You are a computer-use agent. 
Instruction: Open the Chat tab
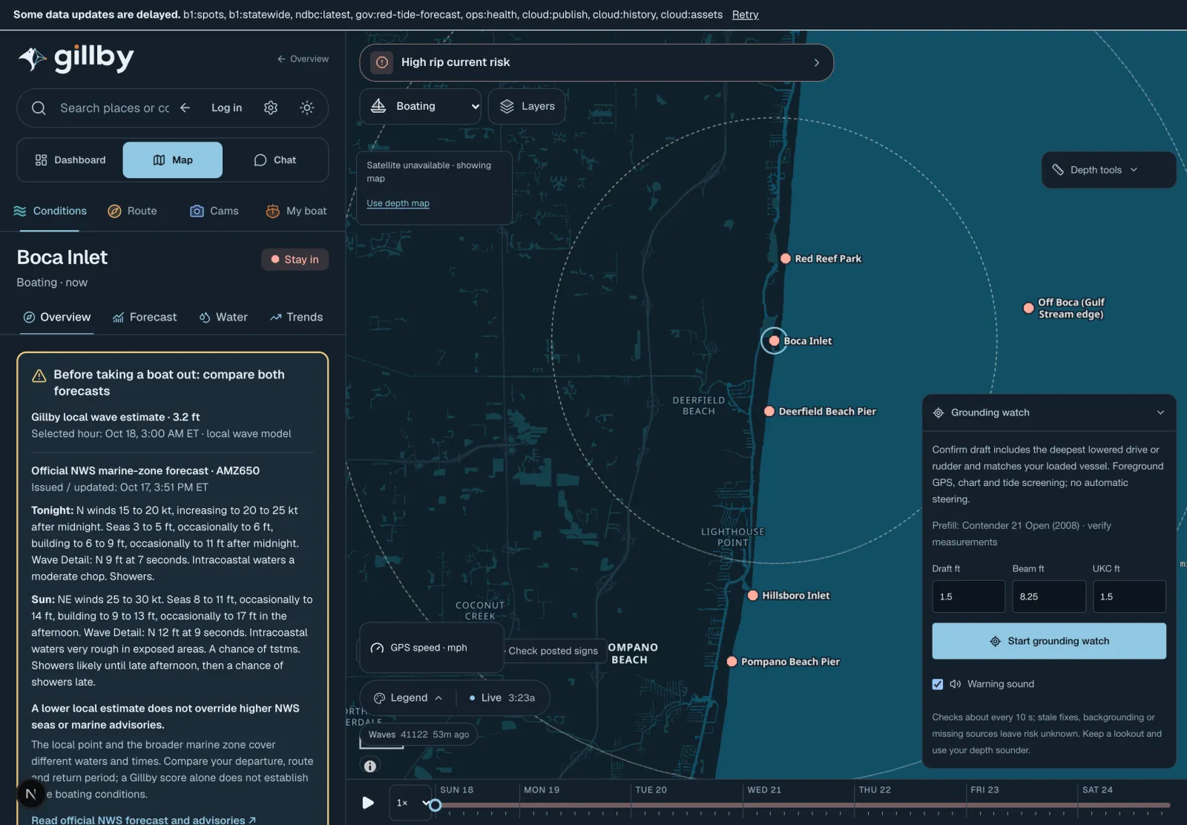(275, 160)
